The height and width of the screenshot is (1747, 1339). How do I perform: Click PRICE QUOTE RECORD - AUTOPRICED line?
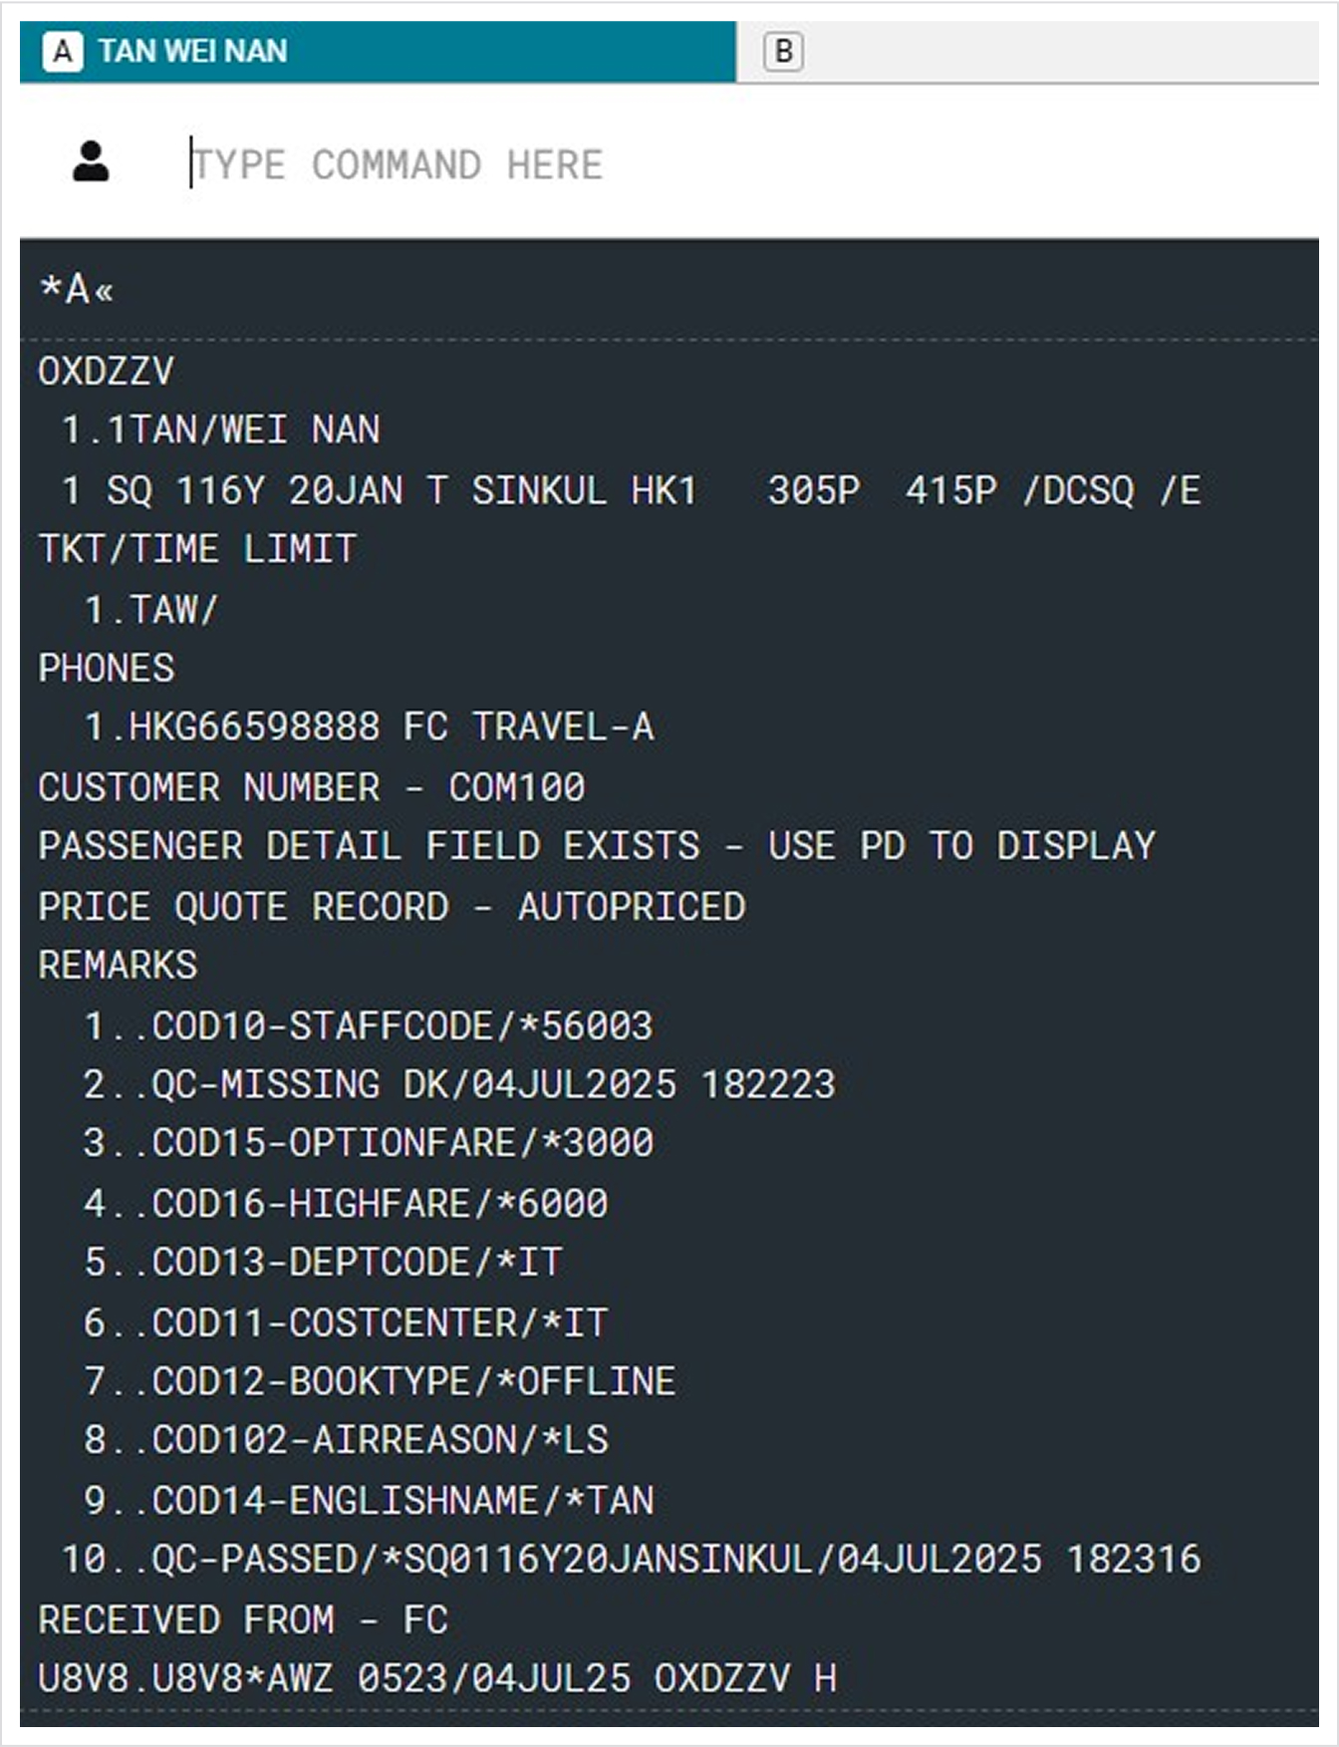(x=392, y=907)
